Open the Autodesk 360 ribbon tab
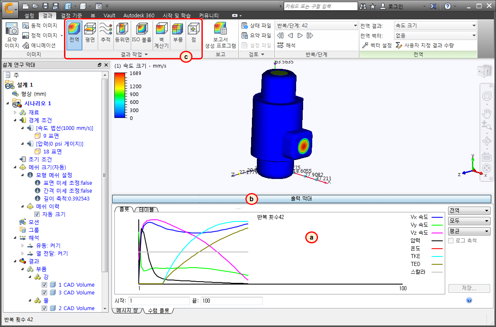 [x=139, y=16]
